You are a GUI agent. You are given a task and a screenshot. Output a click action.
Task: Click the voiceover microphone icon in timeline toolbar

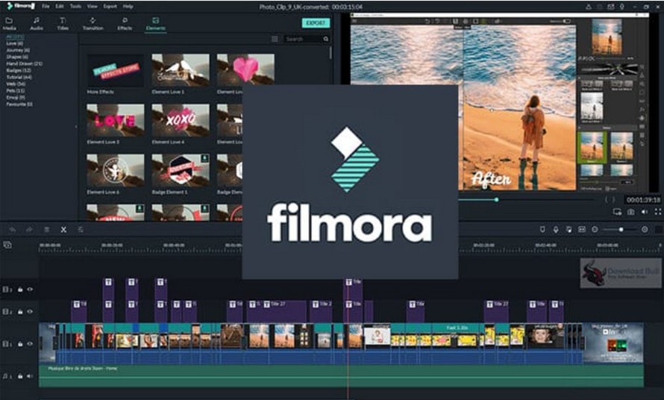click(x=556, y=229)
